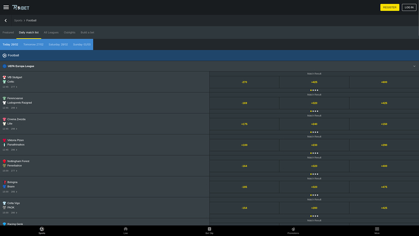This screenshot has height=236, width=419.
Task: Expand Viktoria Plzen match 296 markets
Action: tap(14, 149)
